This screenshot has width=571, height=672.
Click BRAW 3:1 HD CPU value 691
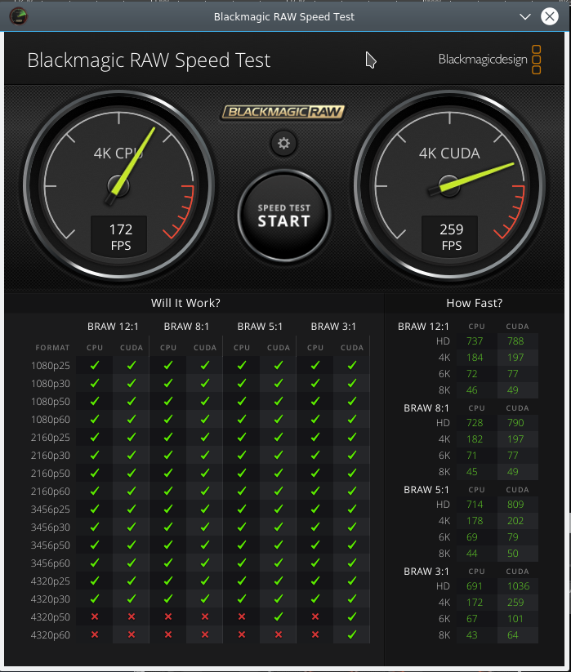click(x=475, y=586)
